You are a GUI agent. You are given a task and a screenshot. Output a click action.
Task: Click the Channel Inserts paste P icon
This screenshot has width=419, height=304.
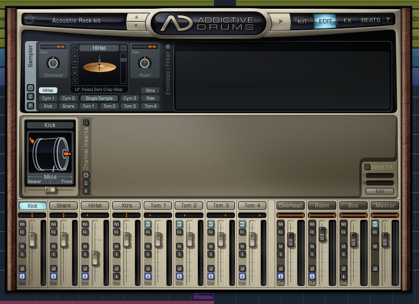tap(86, 191)
